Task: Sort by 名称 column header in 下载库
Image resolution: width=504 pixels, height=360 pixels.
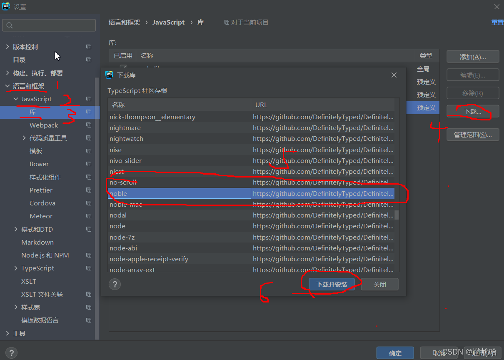Action: pos(179,105)
